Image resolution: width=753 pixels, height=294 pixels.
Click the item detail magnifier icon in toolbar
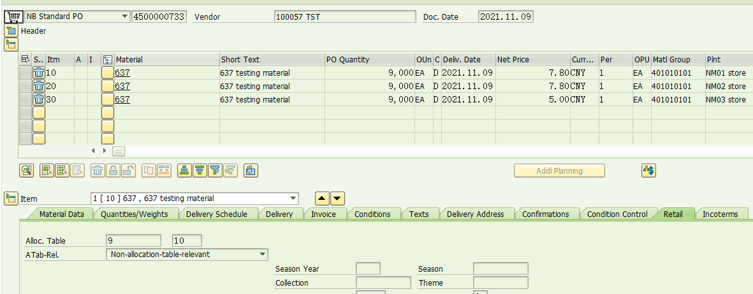[x=26, y=171]
